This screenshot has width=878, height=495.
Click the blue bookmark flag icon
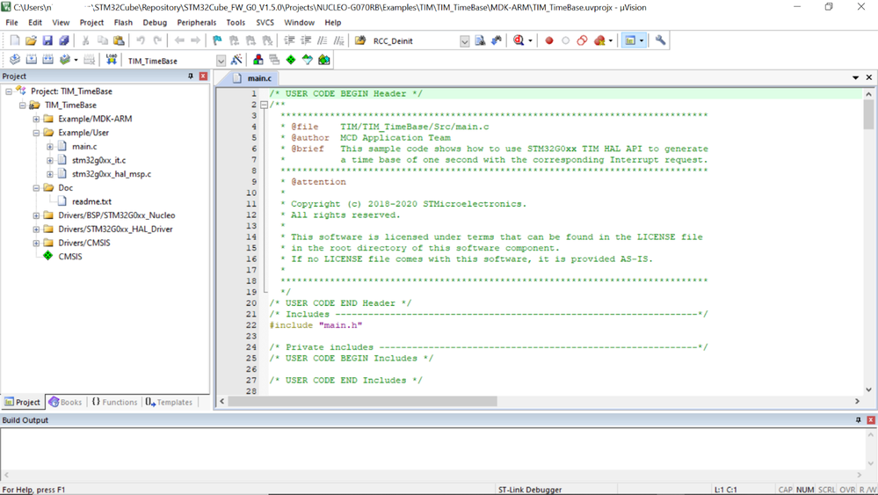click(217, 40)
